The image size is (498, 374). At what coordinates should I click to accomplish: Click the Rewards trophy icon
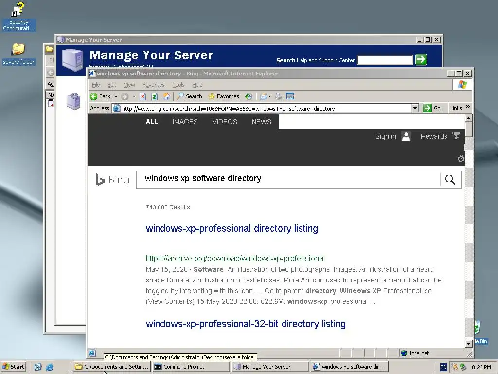click(x=456, y=136)
